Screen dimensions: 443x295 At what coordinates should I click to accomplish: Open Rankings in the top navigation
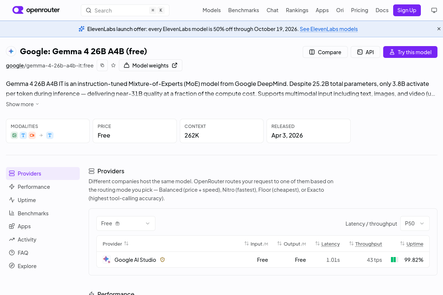[x=297, y=10]
